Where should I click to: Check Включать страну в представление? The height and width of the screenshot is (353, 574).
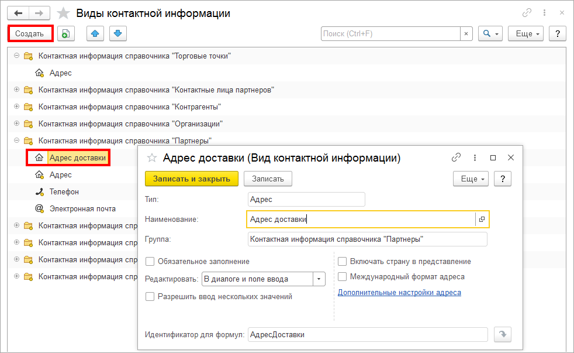[343, 262]
